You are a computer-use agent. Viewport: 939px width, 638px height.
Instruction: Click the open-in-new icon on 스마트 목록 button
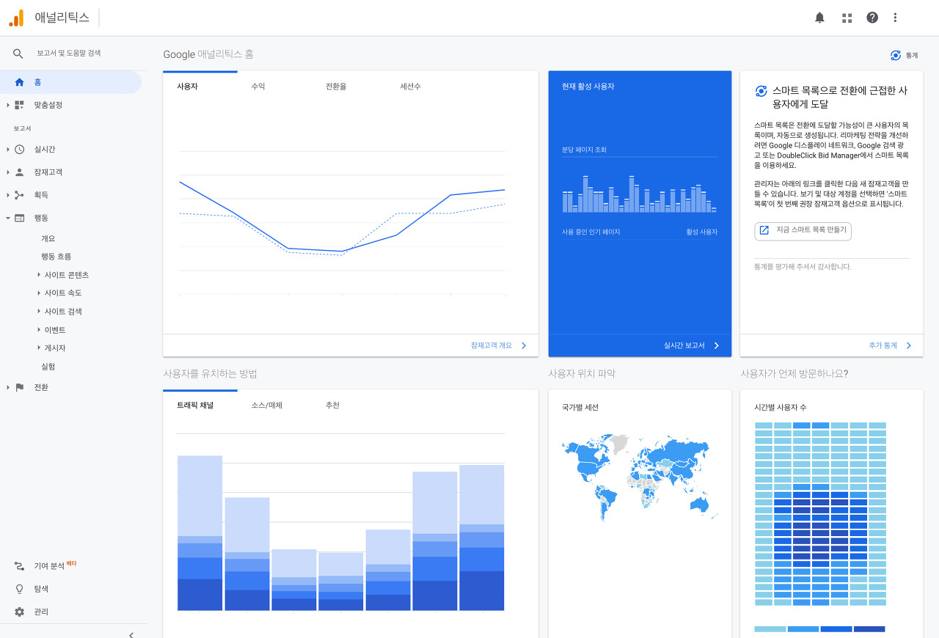click(x=764, y=230)
